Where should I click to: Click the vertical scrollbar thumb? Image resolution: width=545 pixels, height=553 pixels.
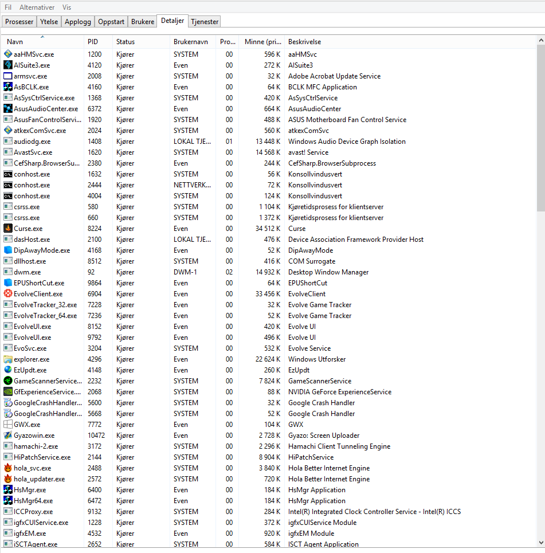click(x=541, y=128)
